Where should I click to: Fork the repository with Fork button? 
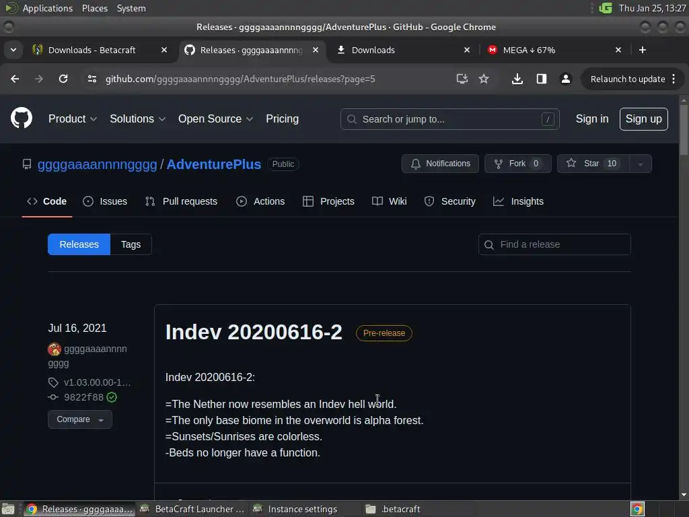click(x=518, y=164)
